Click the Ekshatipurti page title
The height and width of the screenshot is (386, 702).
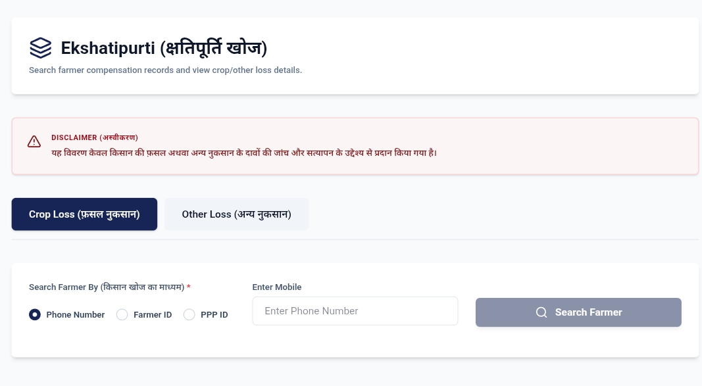(x=164, y=48)
